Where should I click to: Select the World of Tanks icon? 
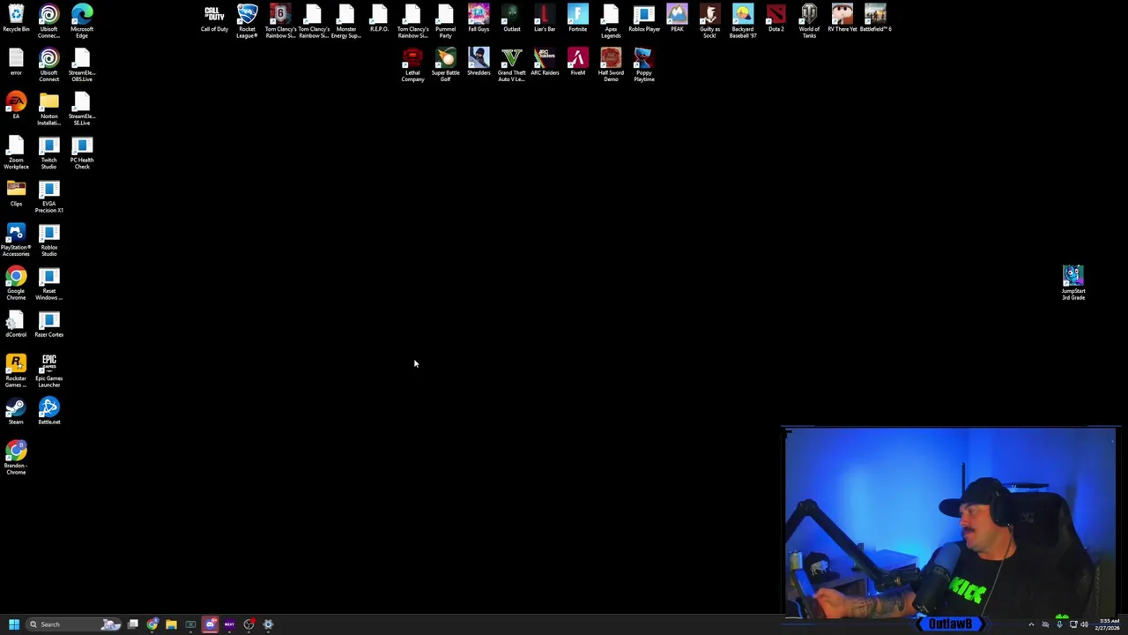[x=809, y=21]
